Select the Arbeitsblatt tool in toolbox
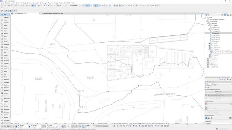Viewport: 232px width, 130px height. pyautogui.click(x=5, y=123)
